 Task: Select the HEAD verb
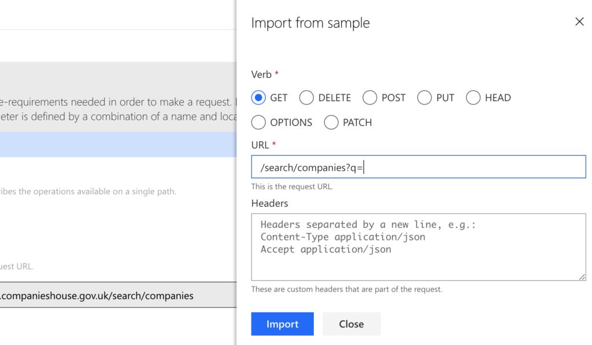[473, 98]
